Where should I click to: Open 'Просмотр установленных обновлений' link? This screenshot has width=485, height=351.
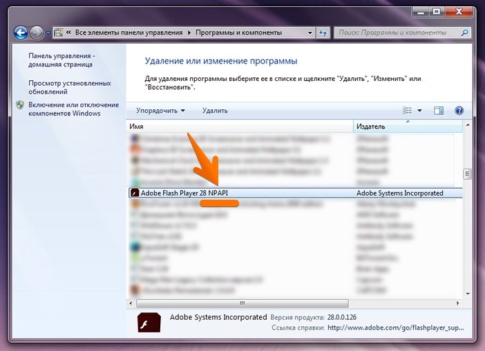click(70, 88)
